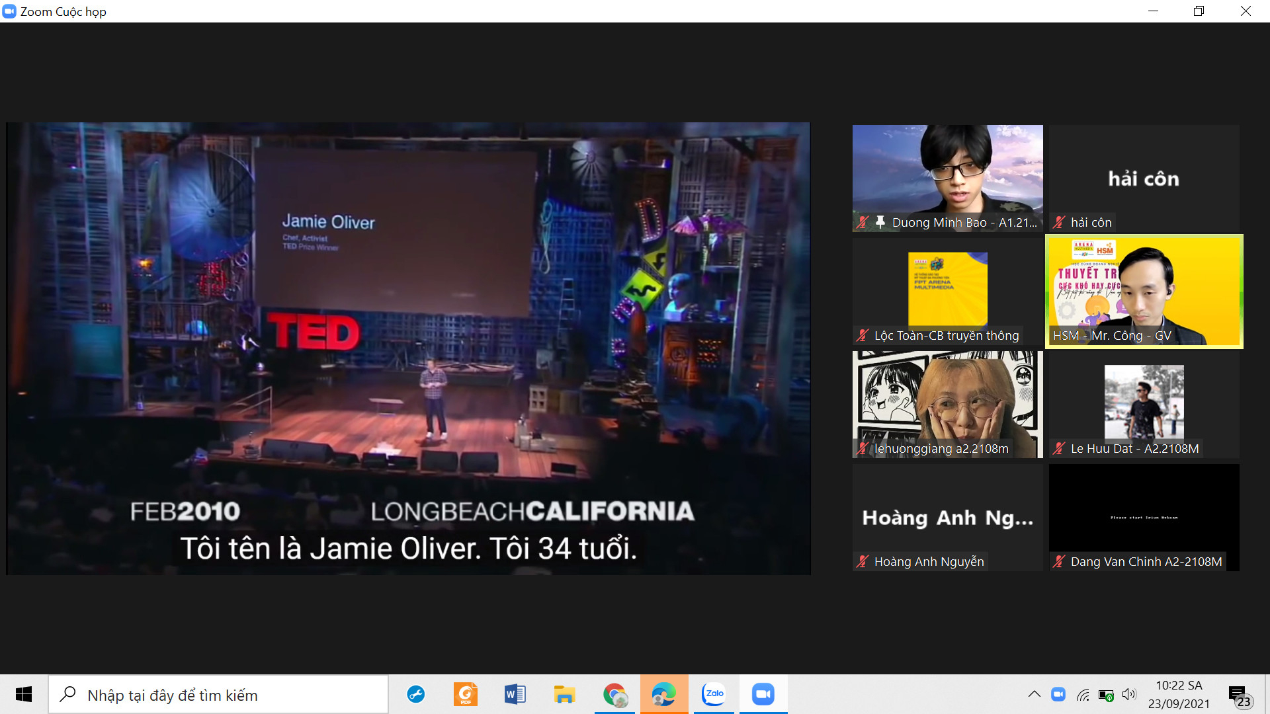Restore down the Zoom window
This screenshot has width=1270, height=714.
(1199, 11)
